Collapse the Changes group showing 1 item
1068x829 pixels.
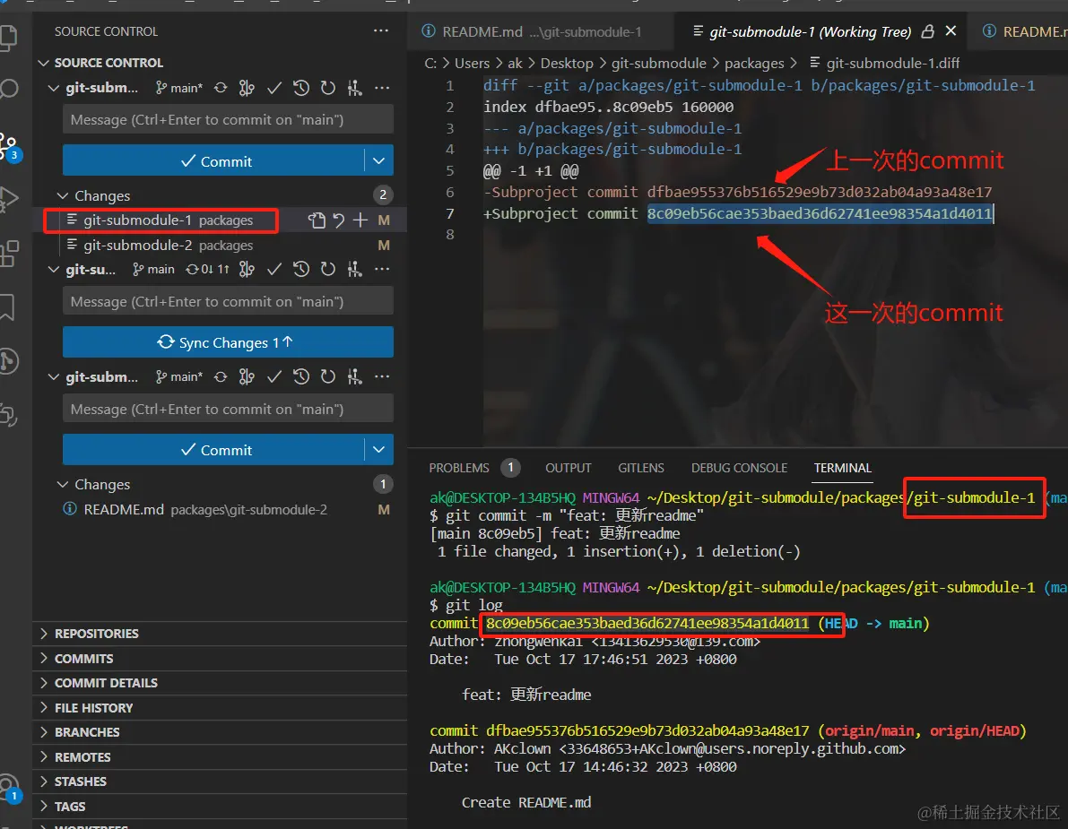pyautogui.click(x=63, y=485)
